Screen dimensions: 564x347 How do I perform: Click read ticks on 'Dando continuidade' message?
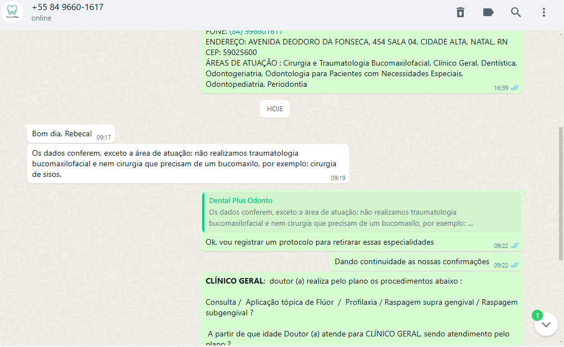coord(514,265)
